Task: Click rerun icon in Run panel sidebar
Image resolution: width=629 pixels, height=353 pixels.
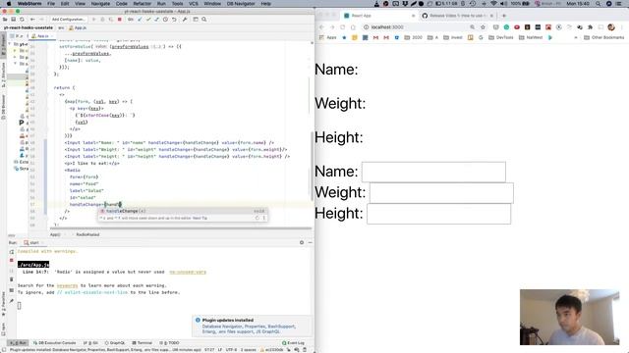Action: (12, 252)
